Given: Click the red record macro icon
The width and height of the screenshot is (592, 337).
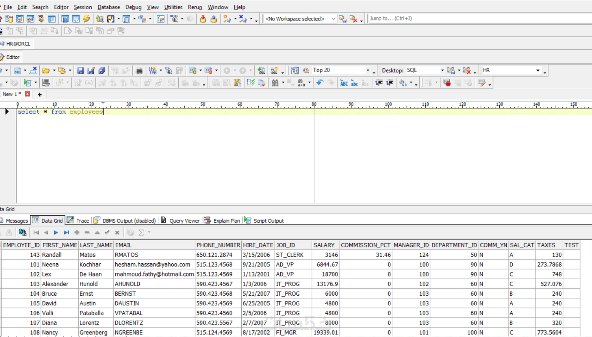Looking at the screenshot, I should click(447, 83).
